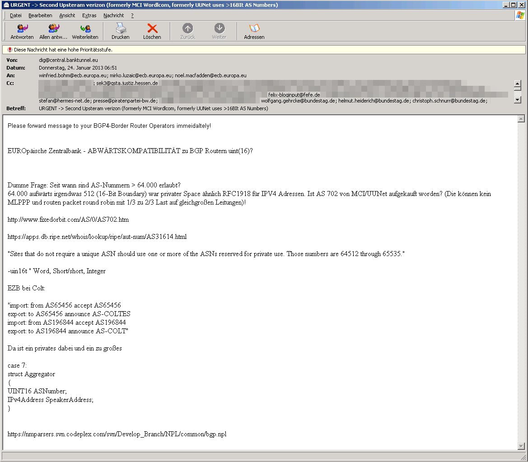Open the Datei menu

[x=16, y=15]
